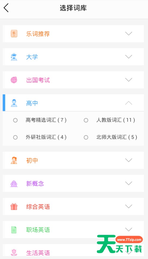
Task: Select the 外研社版词汇 (4) radio button
Action: [x=15, y=137]
